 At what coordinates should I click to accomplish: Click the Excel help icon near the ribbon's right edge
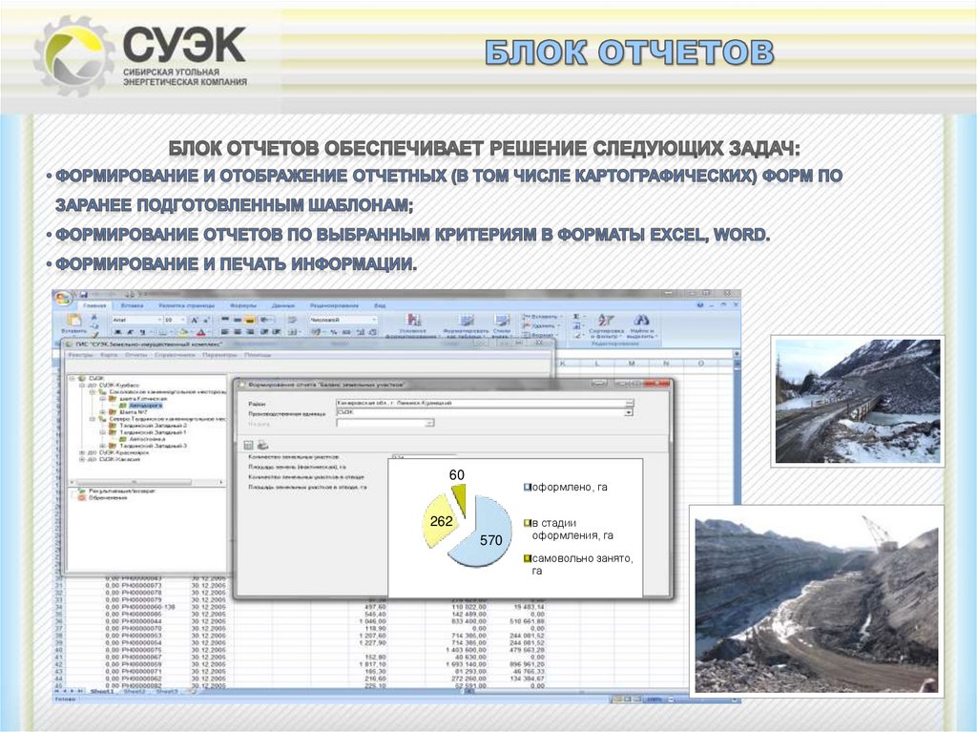[700, 305]
